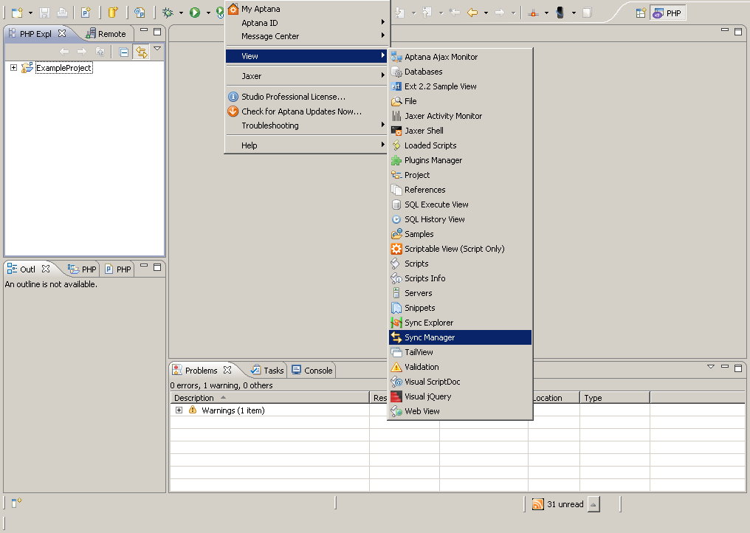This screenshot has height=533, width=750.
Task: Click the green Run button icon
Action: click(195, 13)
